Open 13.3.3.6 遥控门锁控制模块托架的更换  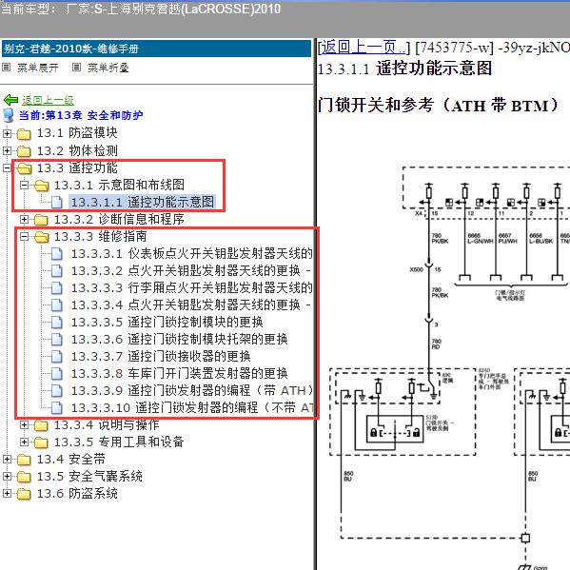pyautogui.click(x=179, y=339)
